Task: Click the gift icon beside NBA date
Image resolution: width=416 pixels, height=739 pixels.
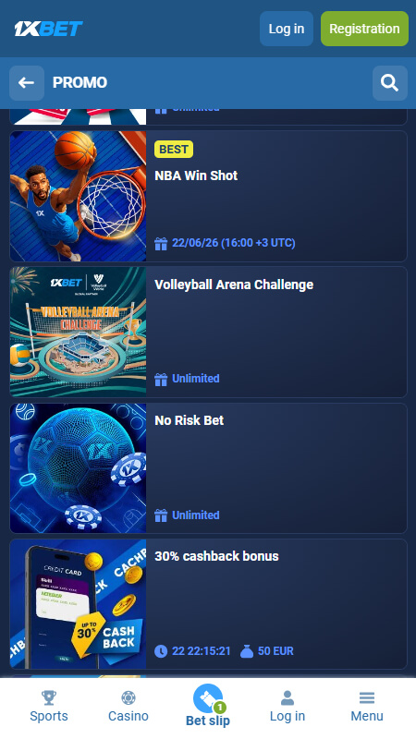Action: 161,243
